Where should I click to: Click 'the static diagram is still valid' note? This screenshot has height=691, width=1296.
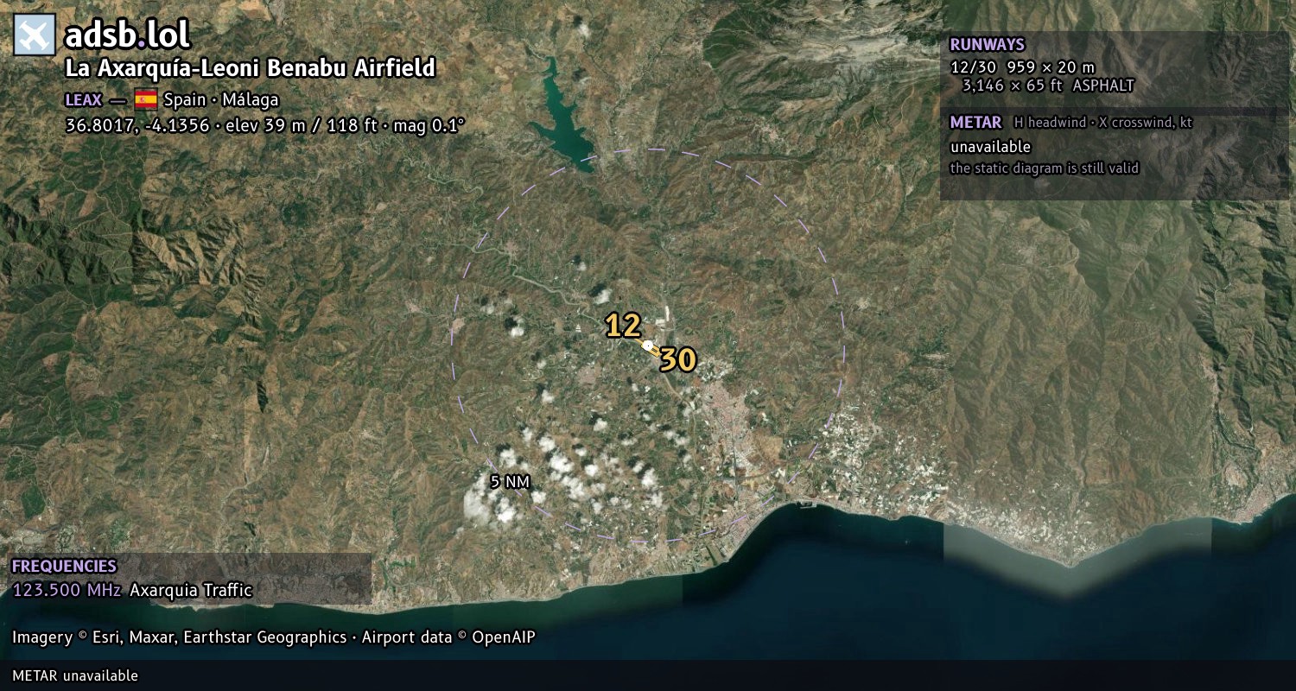1045,168
